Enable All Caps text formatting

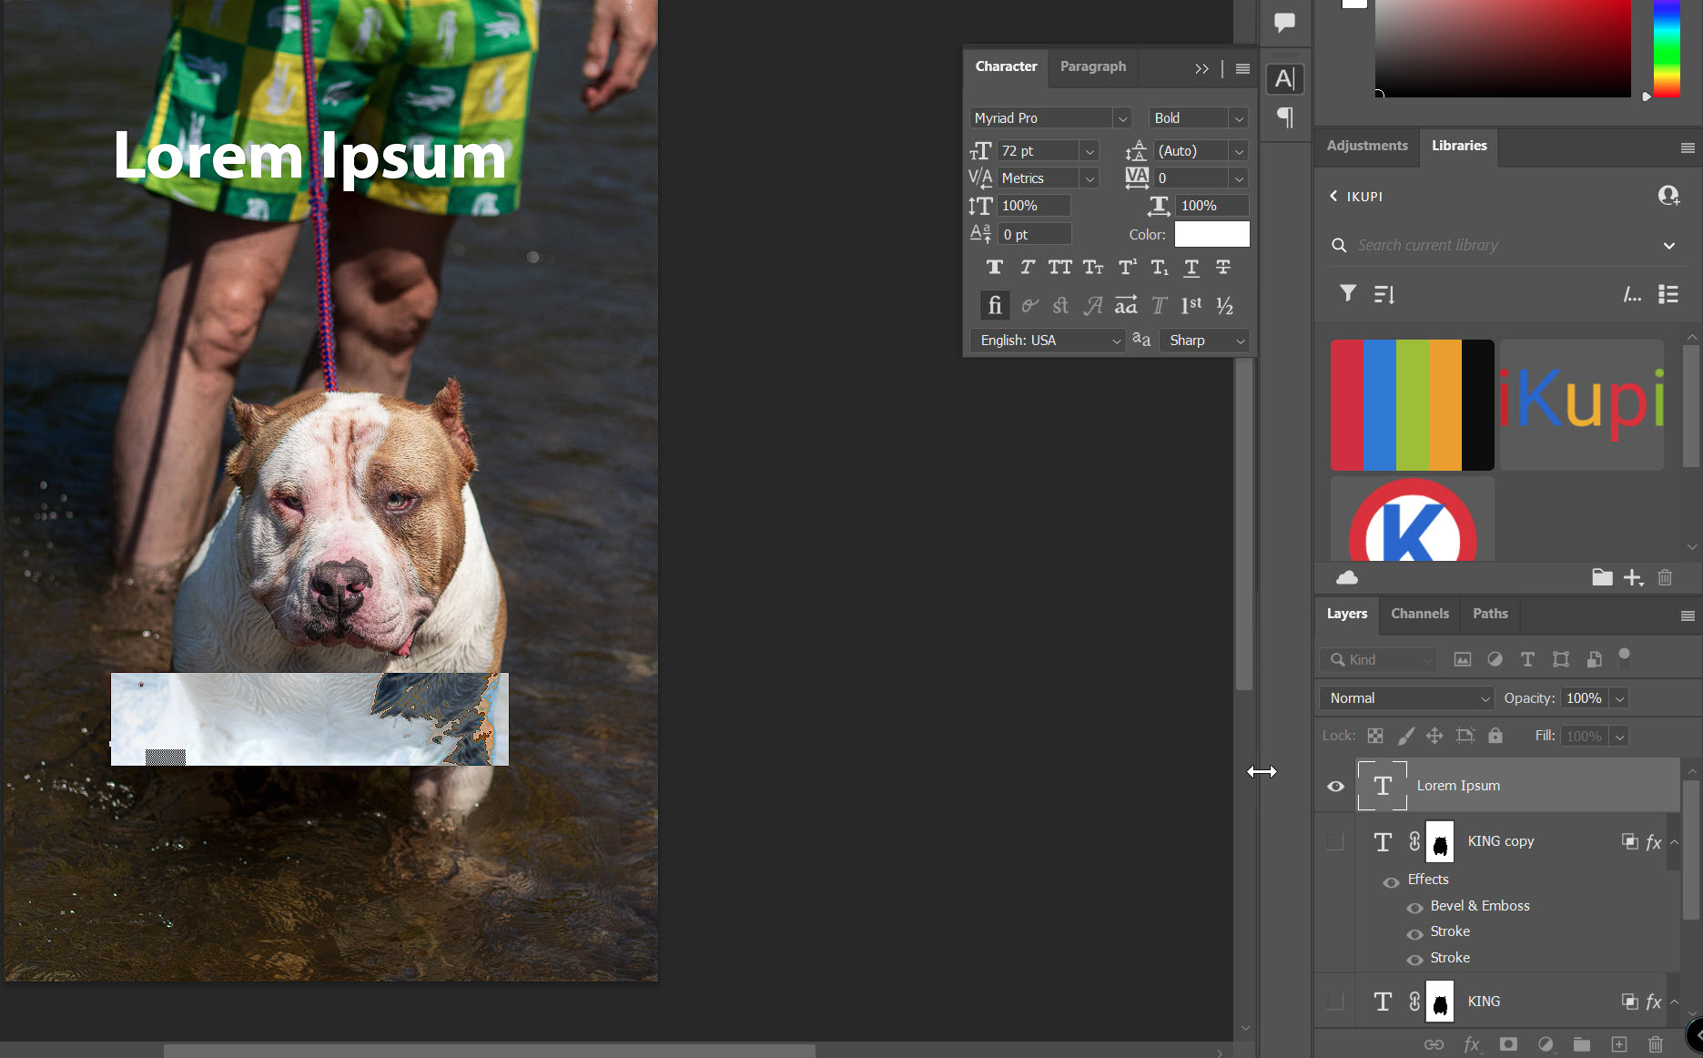(1059, 267)
